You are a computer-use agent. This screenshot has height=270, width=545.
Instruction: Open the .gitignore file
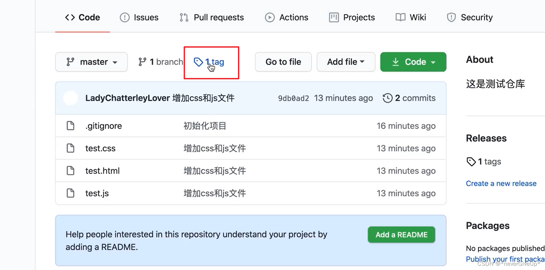click(x=103, y=126)
